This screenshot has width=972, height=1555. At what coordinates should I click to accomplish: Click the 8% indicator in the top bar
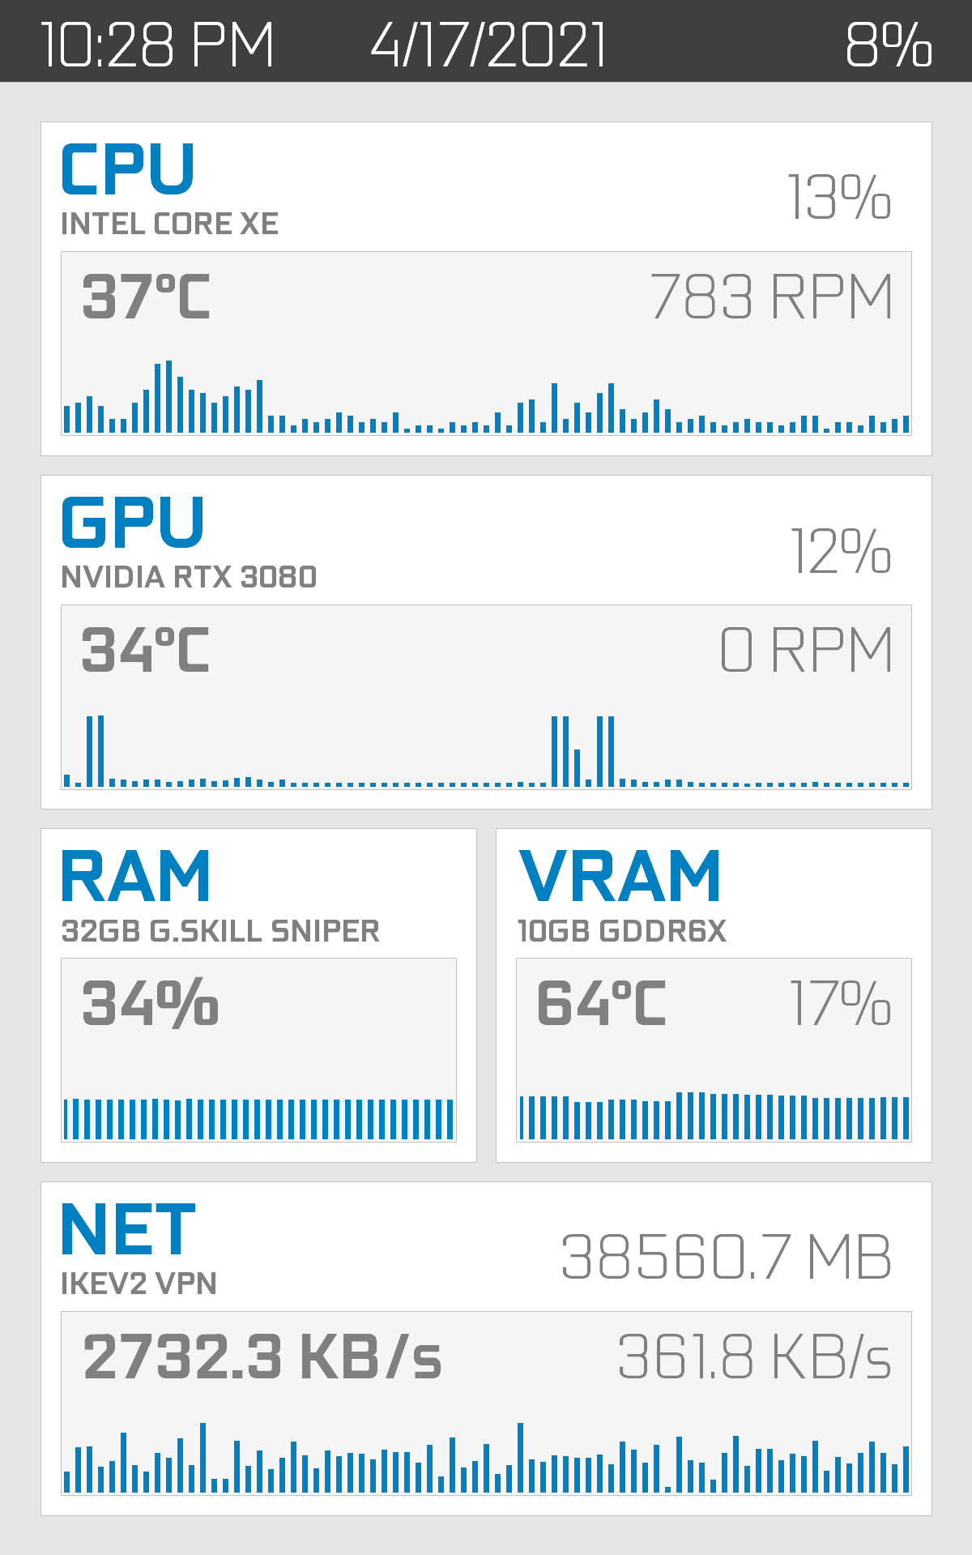coord(889,44)
